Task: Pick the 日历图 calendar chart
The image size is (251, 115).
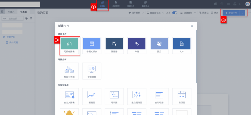Action: [x=182, y=96]
